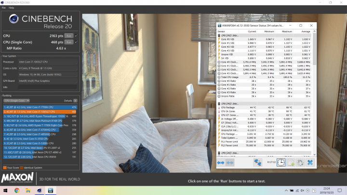Open HWiNFO sensor settings gear icon
Screen dimensions: 347x195
(300, 163)
